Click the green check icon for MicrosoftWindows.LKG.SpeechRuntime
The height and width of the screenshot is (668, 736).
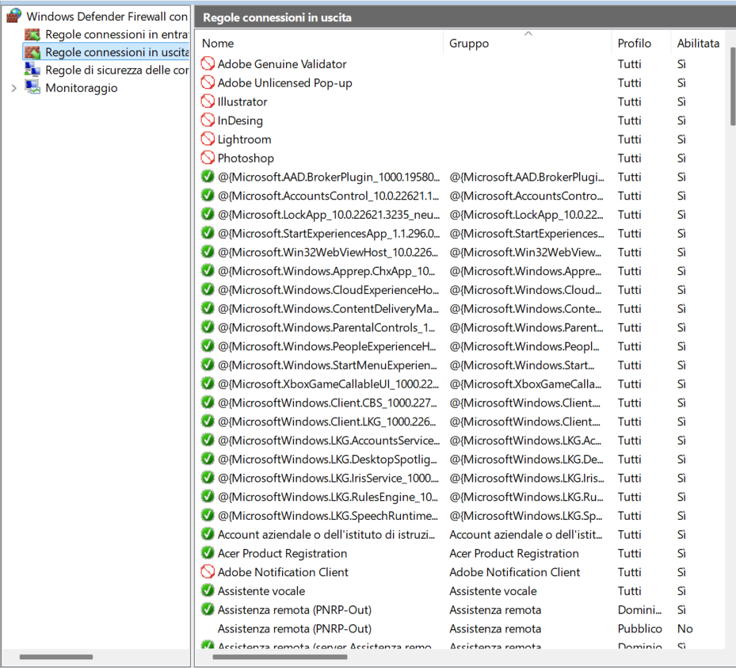coord(208,515)
